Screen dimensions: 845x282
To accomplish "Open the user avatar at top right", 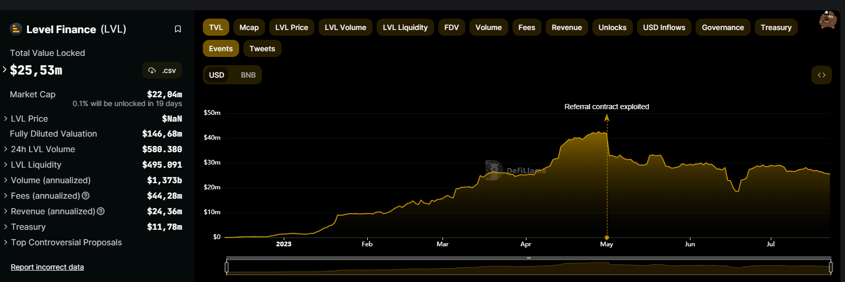I will [x=828, y=20].
